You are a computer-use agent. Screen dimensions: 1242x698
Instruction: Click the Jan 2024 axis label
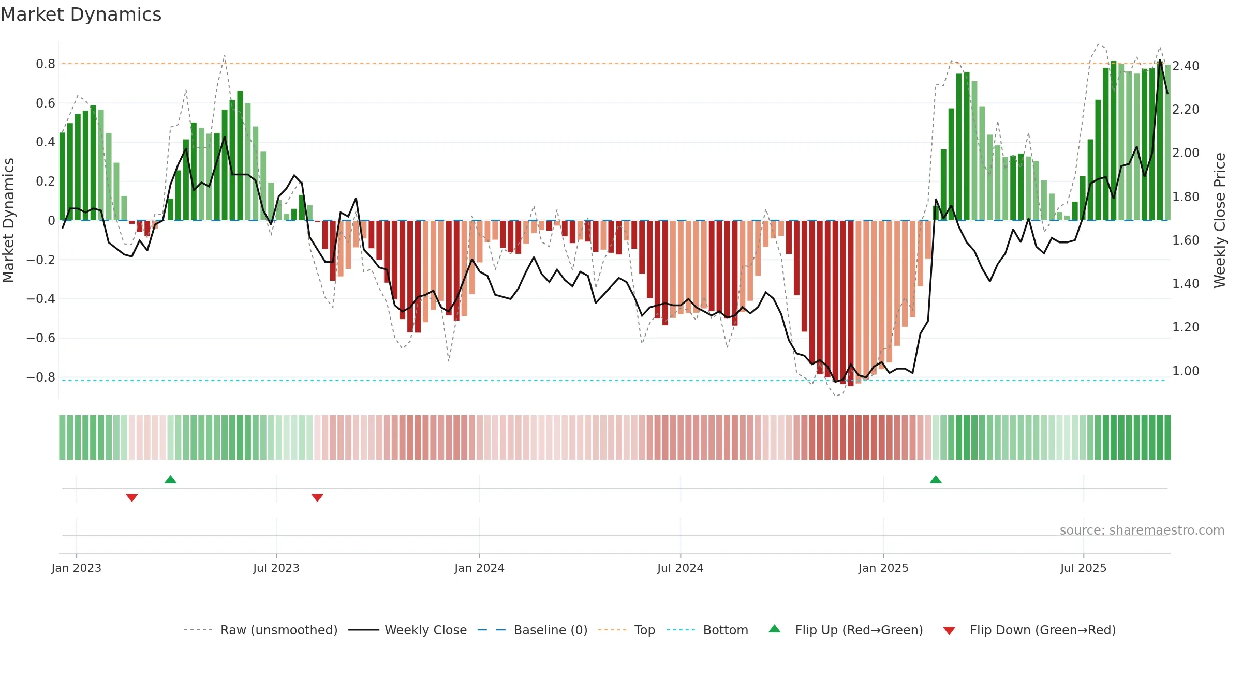click(479, 568)
